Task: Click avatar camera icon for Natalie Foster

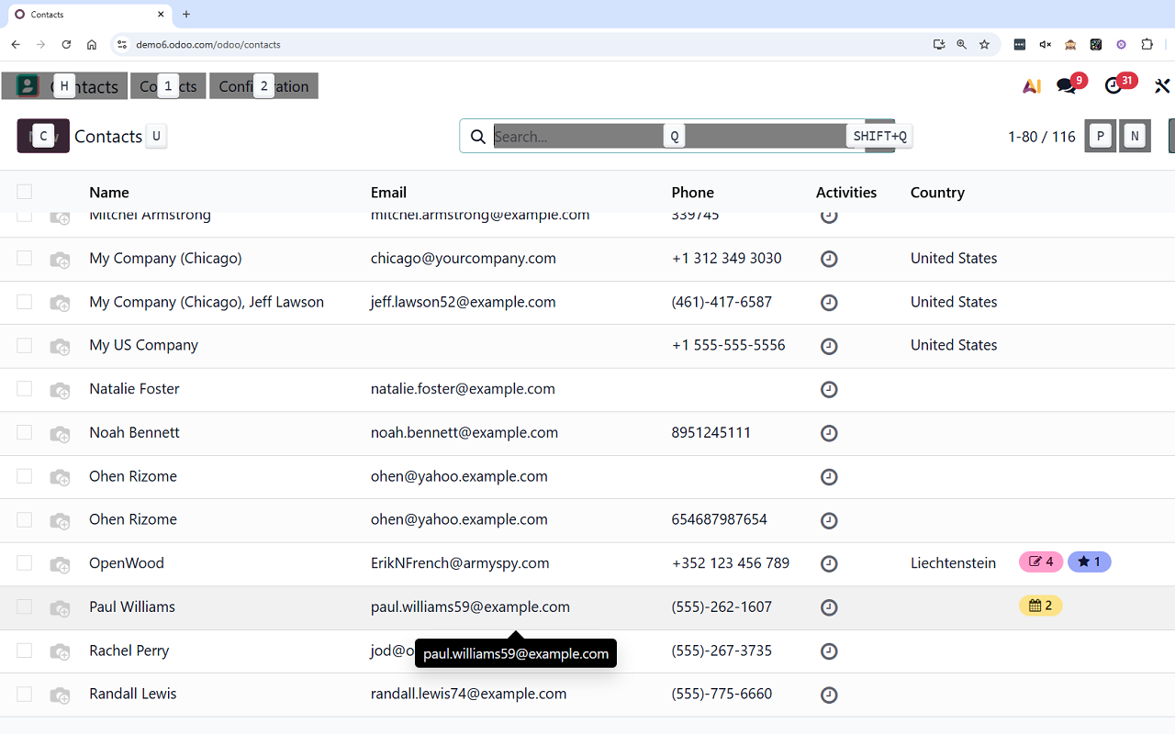Action: point(60,390)
